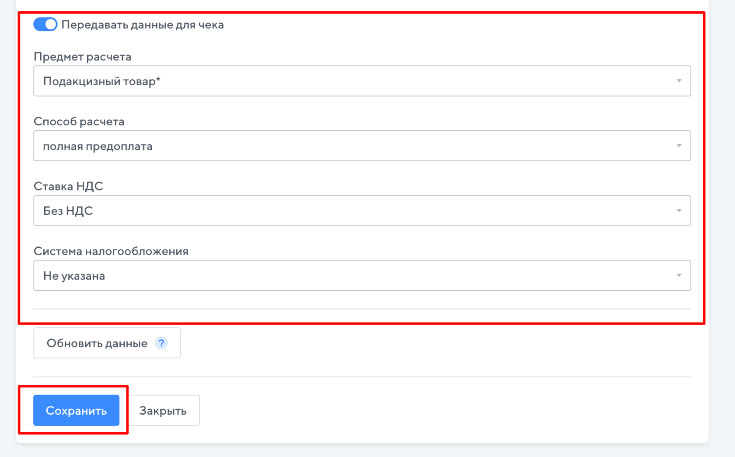The image size is (735, 457).
Task: Click the 'Система налогообложения' field label
Action: pos(111,251)
